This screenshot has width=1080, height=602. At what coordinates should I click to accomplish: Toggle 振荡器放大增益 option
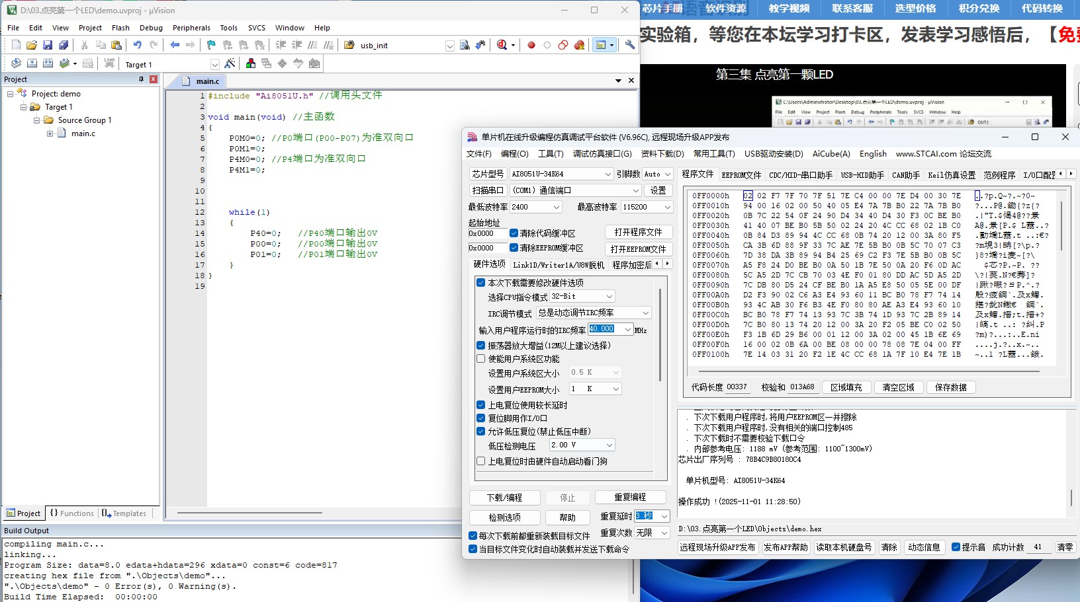click(x=481, y=345)
